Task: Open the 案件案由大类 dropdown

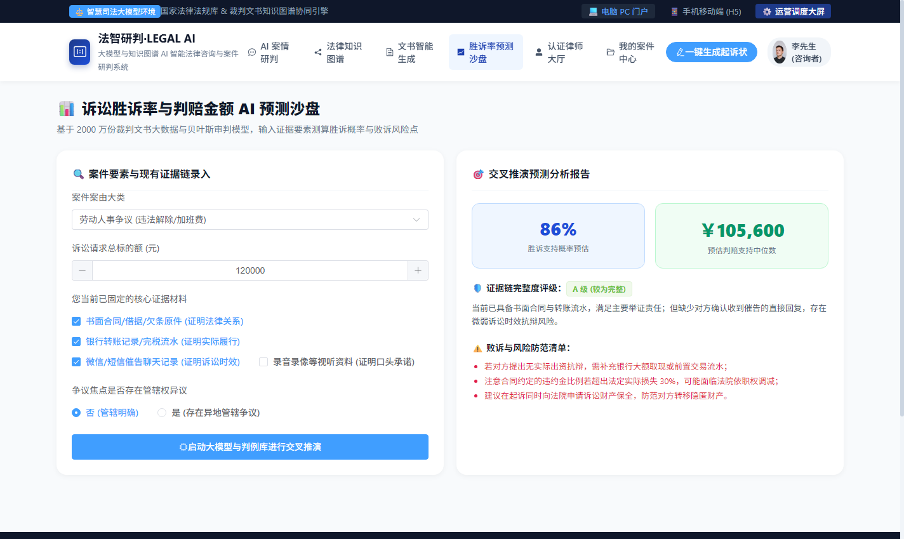Action: tap(250, 220)
